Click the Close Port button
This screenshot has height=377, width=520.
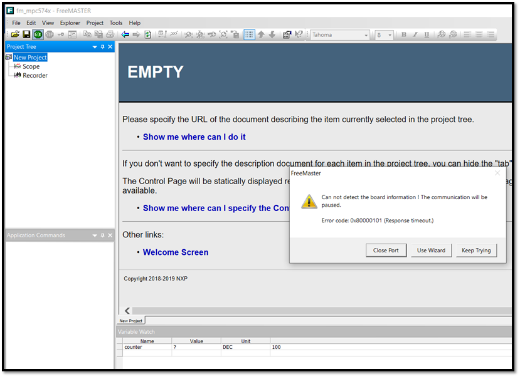[x=386, y=250]
